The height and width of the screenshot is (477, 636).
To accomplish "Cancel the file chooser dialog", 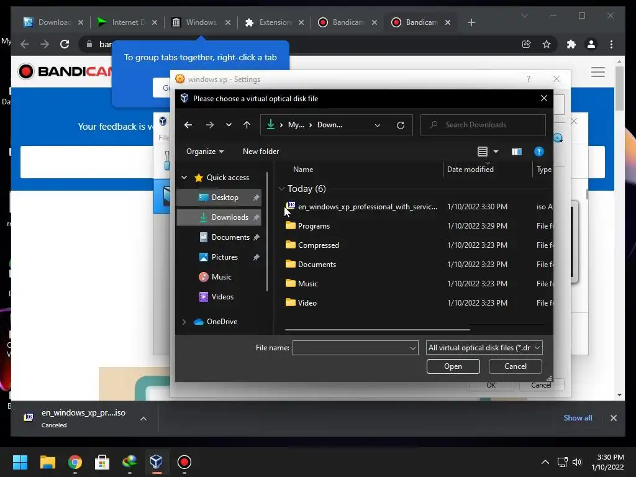I will click(x=515, y=366).
